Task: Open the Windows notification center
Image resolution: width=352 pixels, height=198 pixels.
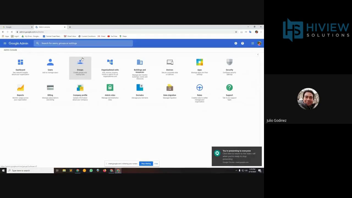Action: tap(260, 170)
